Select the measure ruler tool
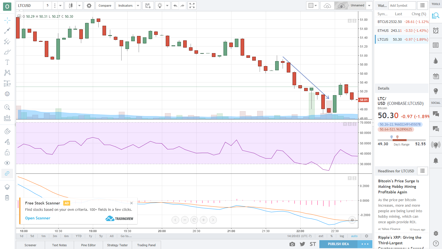 click(7, 118)
